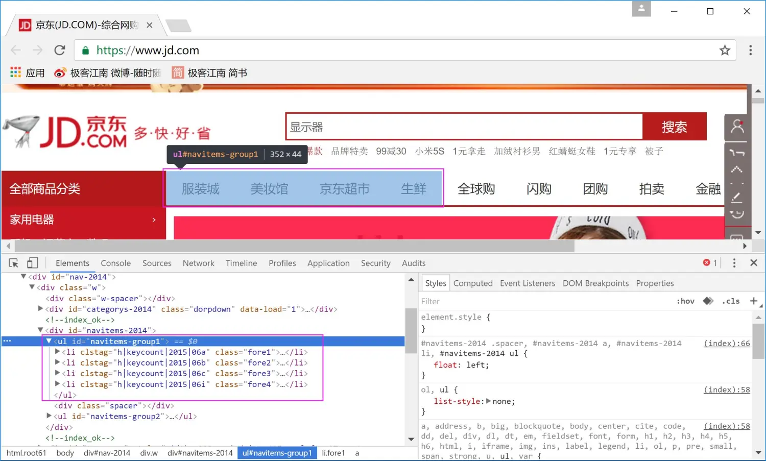Toggle the DevTools device toolbar icon
Image resolution: width=766 pixels, height=461 pixels.
coord(32,263)
